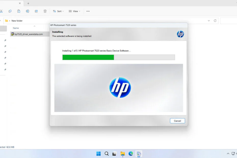Click the Delete icon in the toolbar

[x=45, y=11]
